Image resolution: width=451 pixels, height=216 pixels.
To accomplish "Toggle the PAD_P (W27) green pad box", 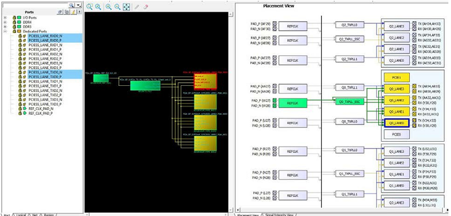I will (x=275, y=101).
